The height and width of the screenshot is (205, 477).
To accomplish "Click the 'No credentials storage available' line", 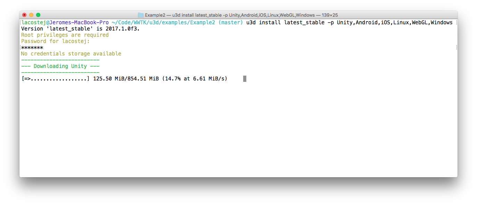I will click(71, 54).
